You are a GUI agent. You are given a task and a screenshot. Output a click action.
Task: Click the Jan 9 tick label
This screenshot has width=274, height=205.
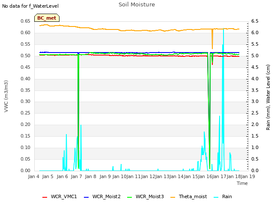click(x=105, y=176)
